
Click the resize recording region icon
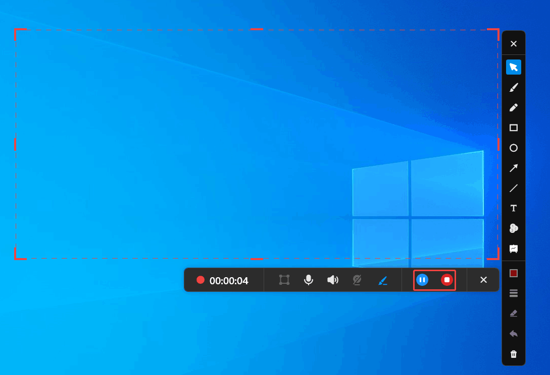point(284,280)
